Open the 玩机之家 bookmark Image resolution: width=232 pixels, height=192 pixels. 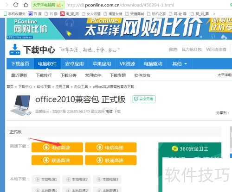coord(156,14)
